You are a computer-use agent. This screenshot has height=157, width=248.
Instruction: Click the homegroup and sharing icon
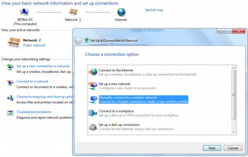[10, 98]
